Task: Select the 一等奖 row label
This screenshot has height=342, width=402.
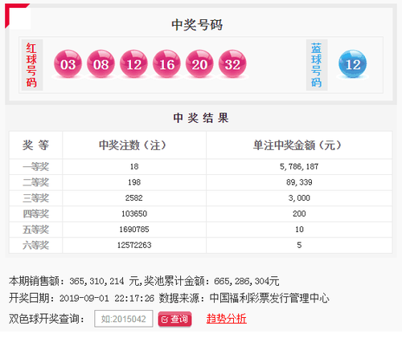Action: click(35, 167)
